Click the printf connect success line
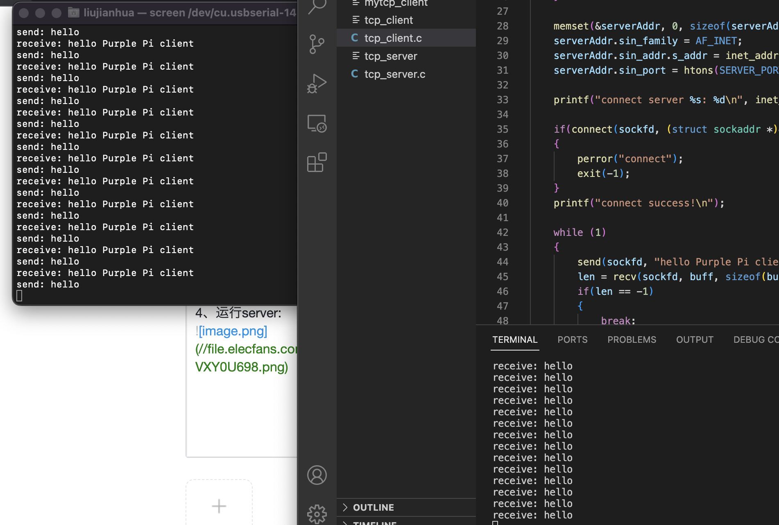This screenshot has height=525, width=779. (x=639, y=203)
